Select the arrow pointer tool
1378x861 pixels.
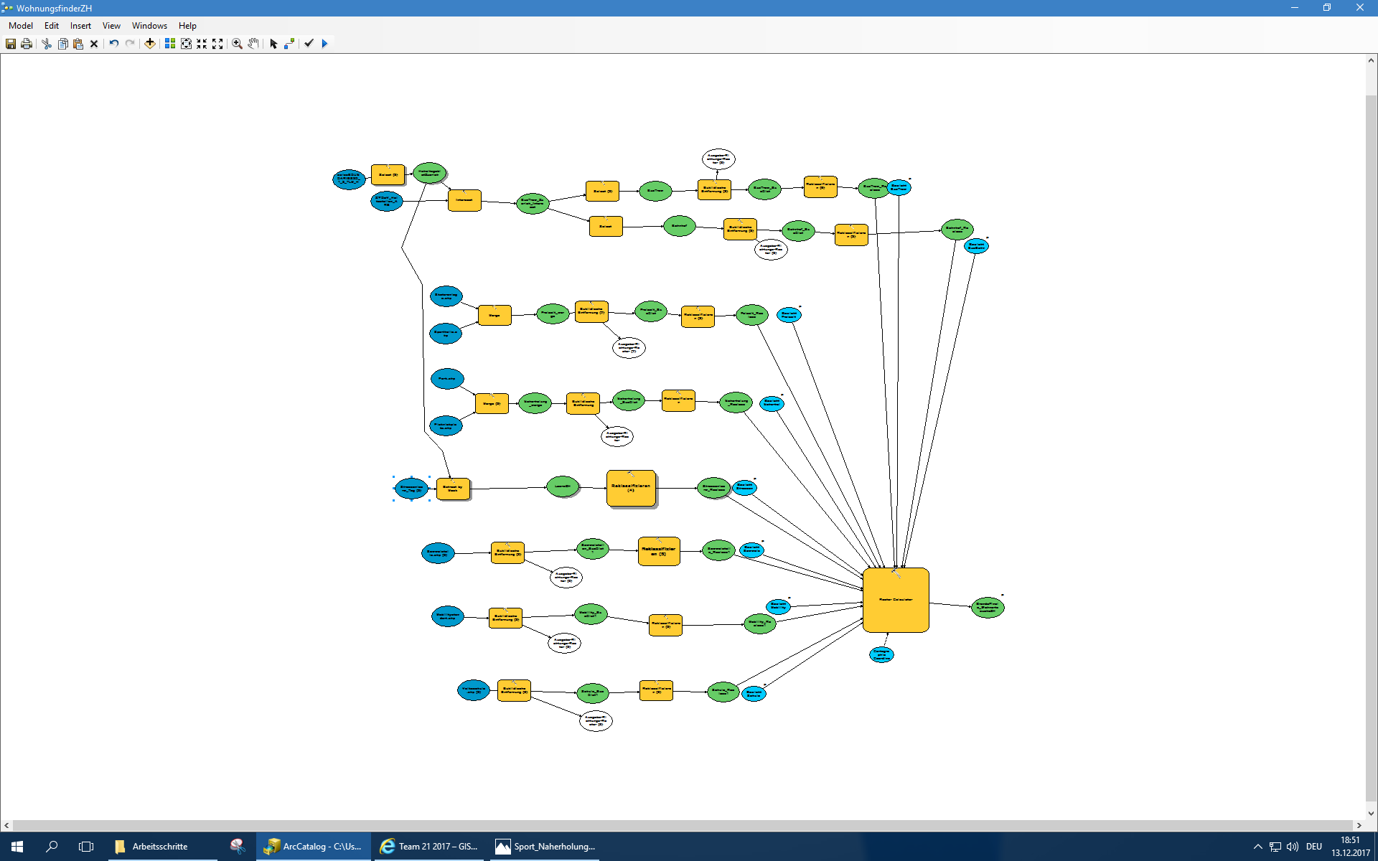pos(273,44)
